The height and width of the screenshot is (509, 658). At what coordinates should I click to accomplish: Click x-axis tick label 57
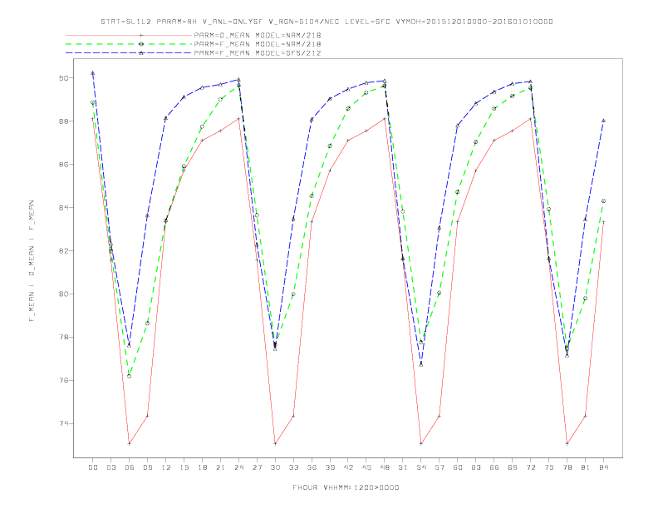pos(439,467)
